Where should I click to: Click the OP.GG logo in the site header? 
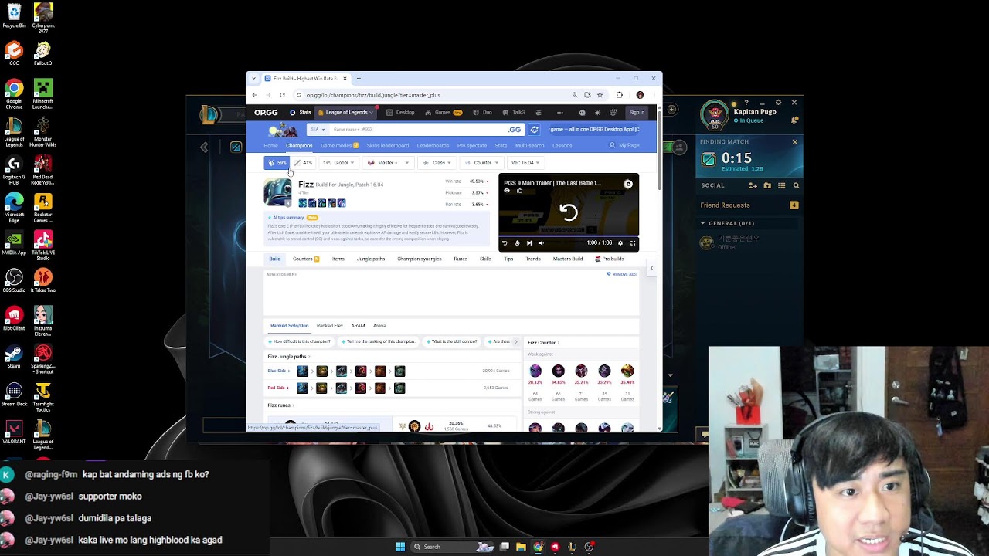pyautogui.click(x=266, y=113)
